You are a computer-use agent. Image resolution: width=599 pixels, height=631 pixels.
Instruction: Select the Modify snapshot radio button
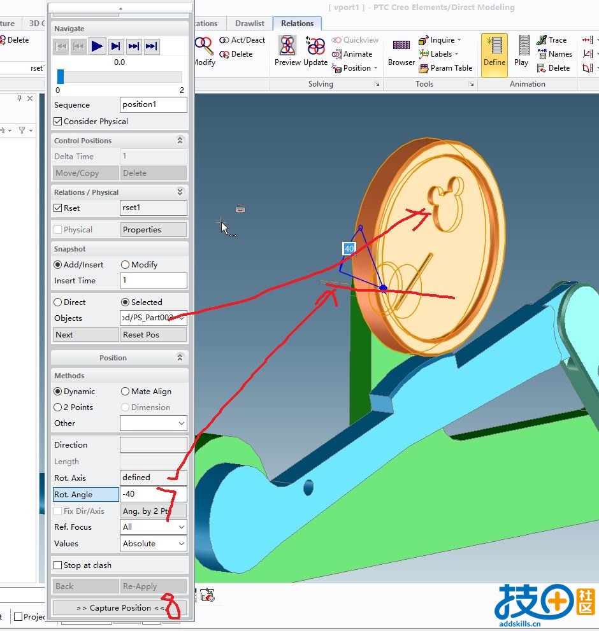coord(126,264)
